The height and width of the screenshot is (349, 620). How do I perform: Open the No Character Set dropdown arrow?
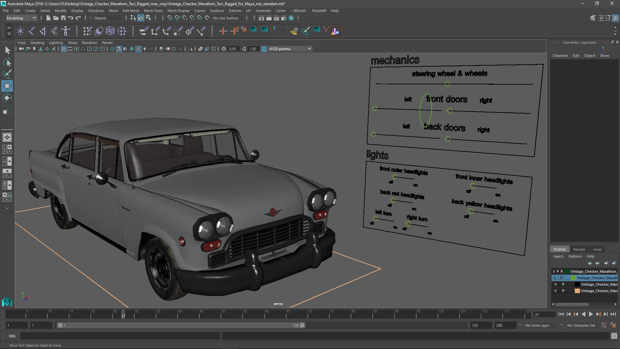562,325
